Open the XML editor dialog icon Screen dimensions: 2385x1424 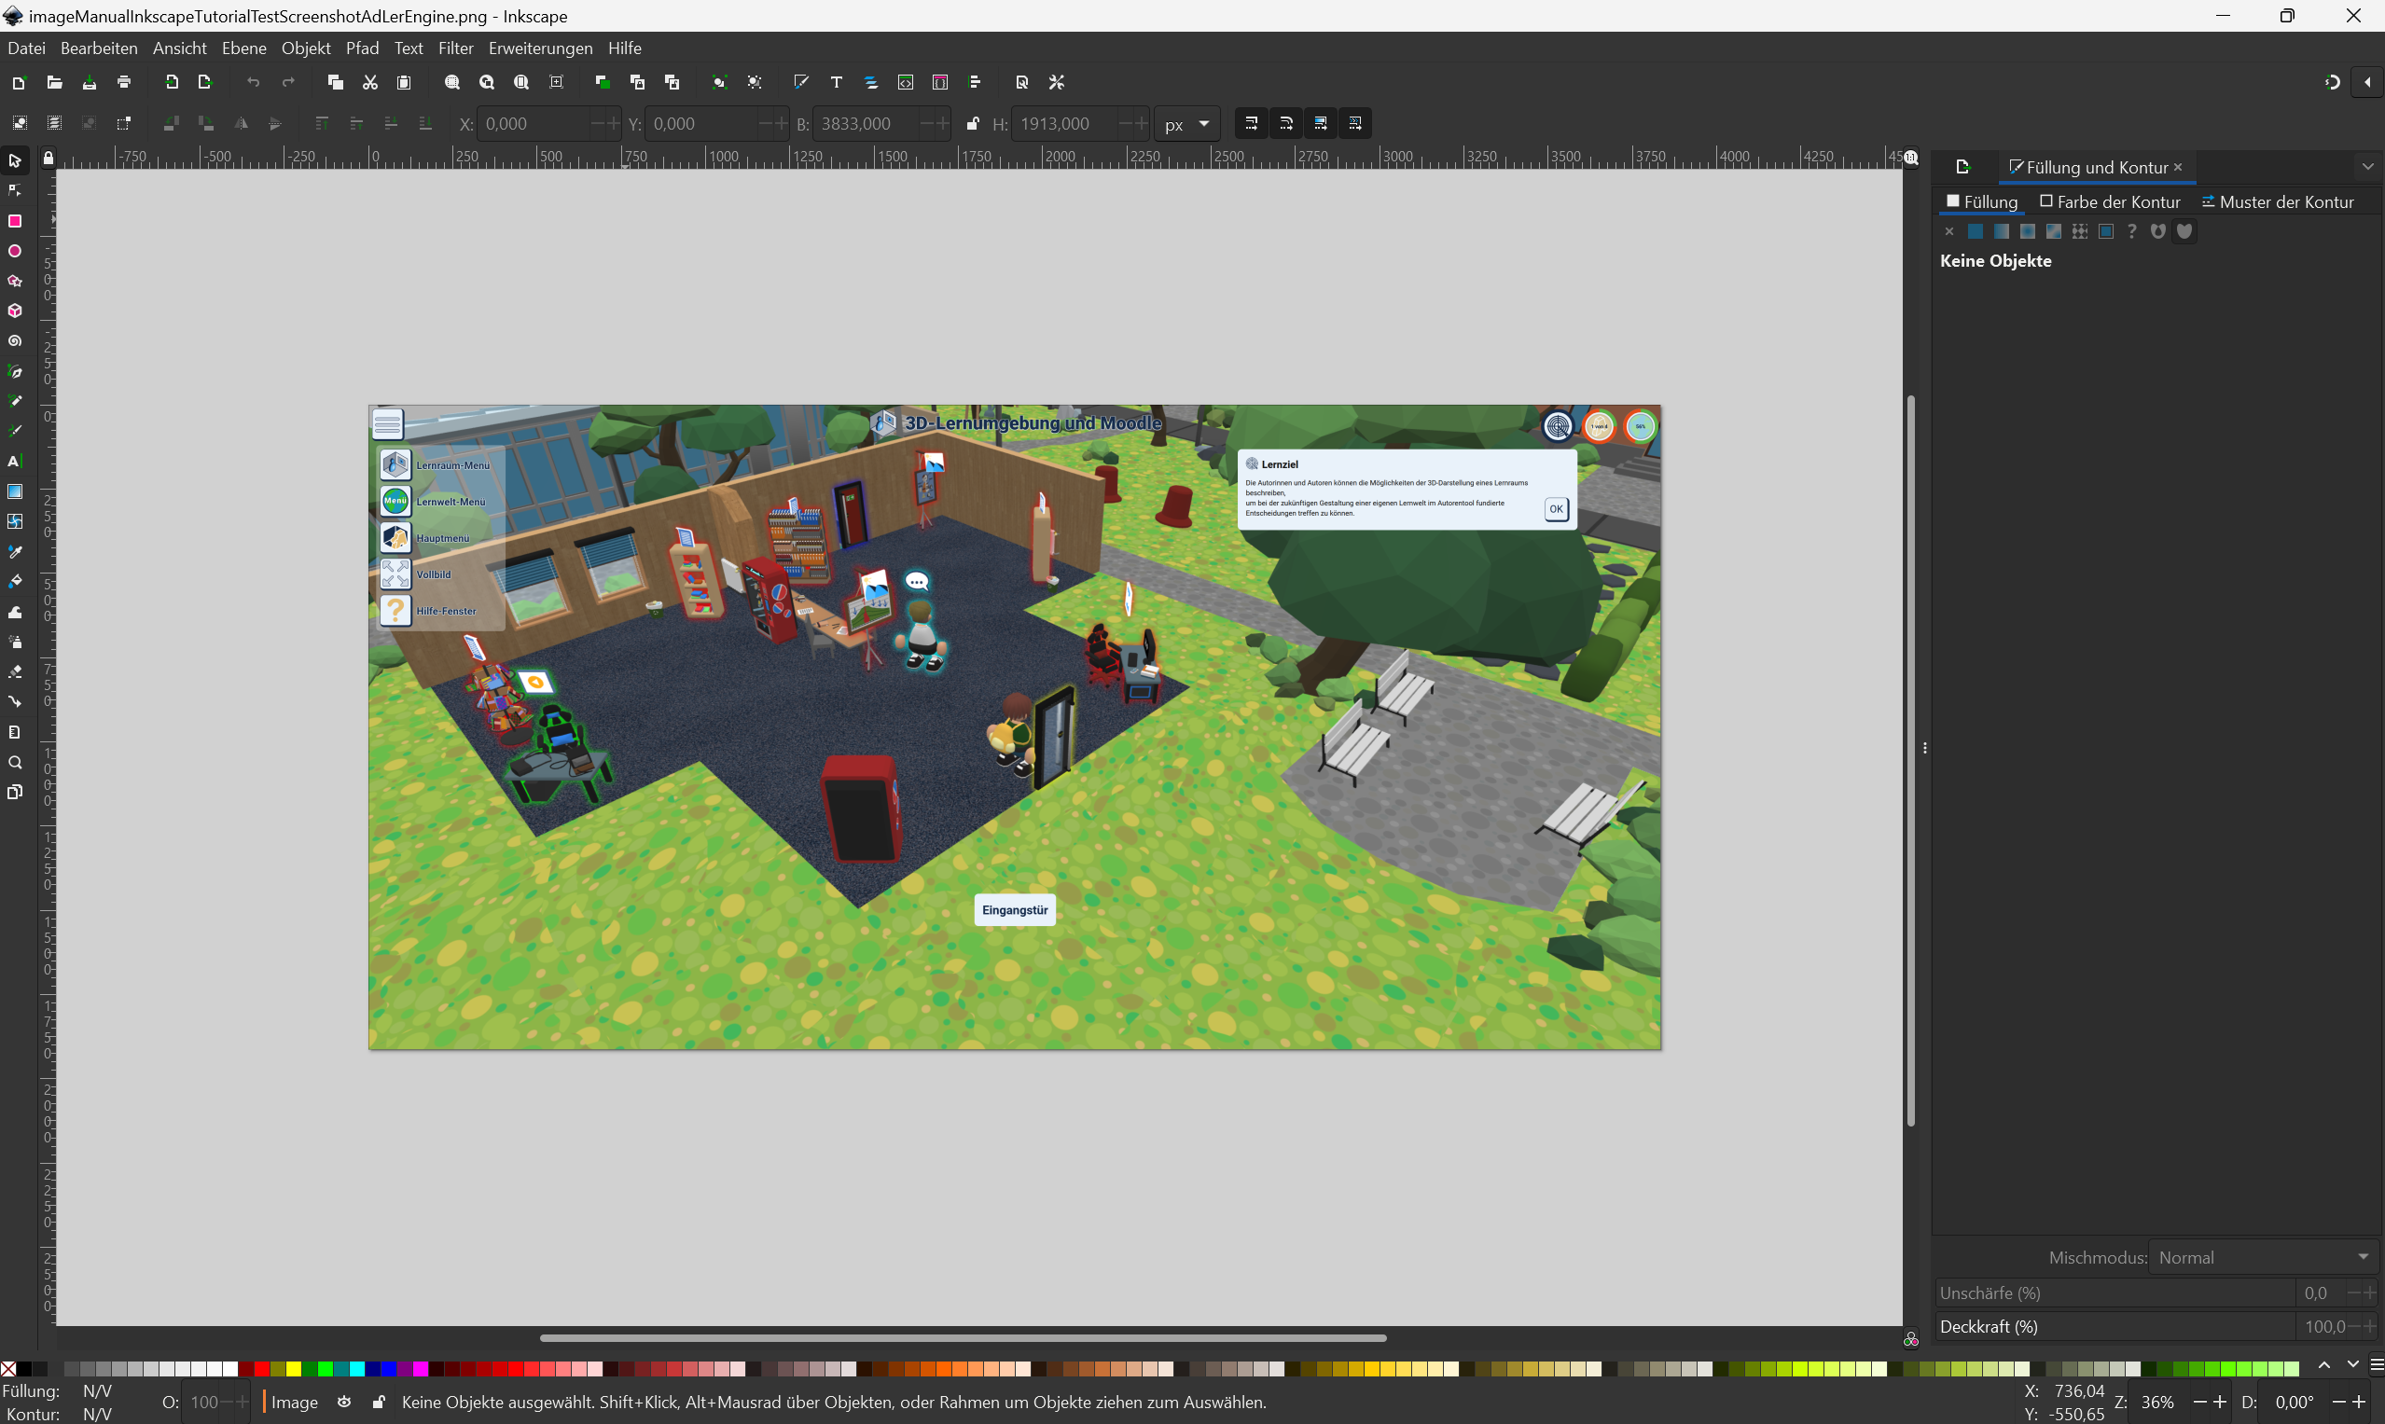[x=905, y=82]
